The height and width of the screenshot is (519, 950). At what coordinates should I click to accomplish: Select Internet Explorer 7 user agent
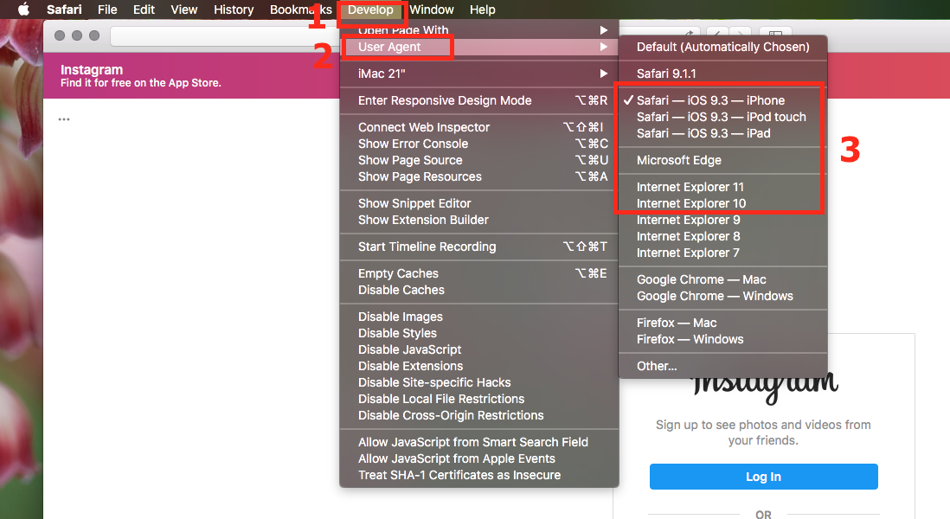(722, 253)
